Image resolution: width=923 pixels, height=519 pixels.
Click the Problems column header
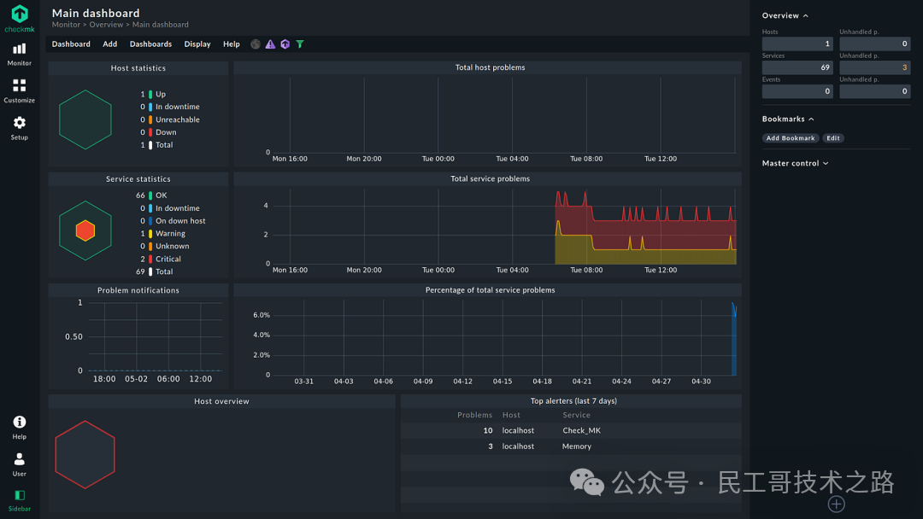tap(474, 415)
